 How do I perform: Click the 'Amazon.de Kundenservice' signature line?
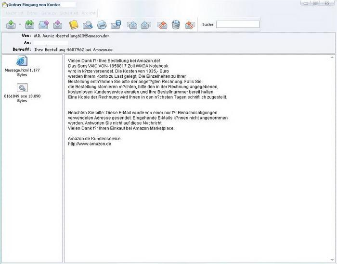pyautogui.click(x=94, y=139)
